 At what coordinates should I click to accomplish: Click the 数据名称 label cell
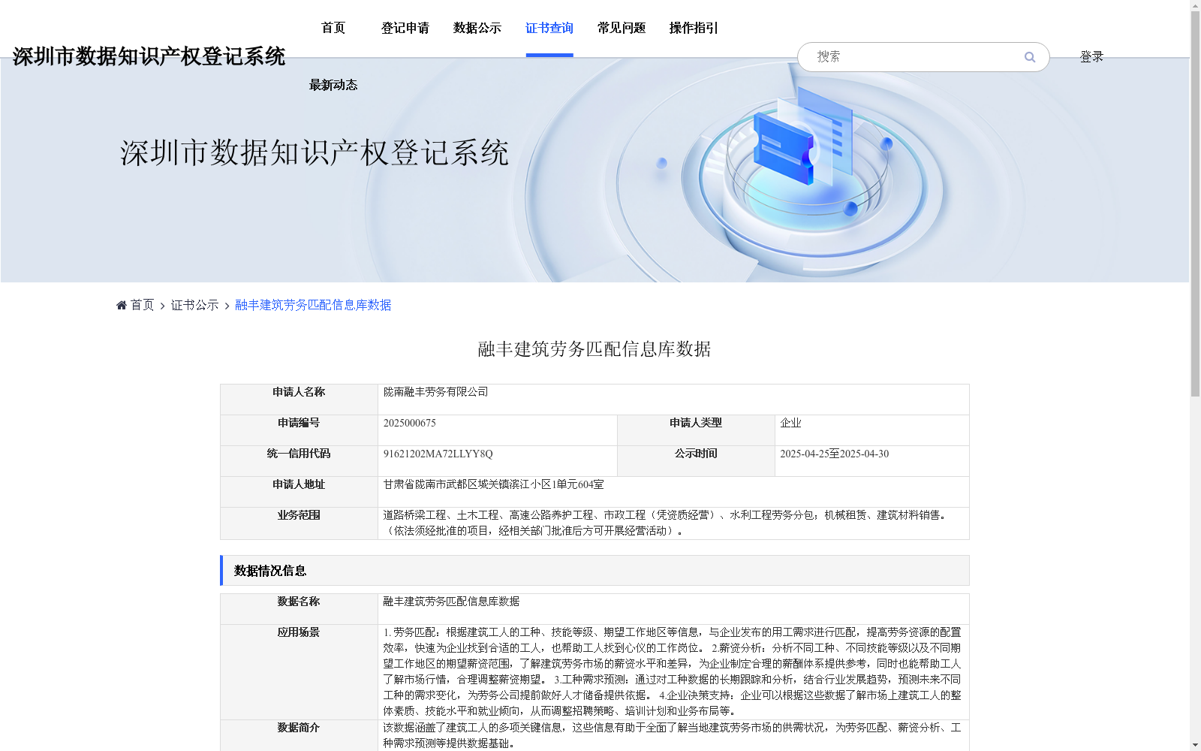299,609
